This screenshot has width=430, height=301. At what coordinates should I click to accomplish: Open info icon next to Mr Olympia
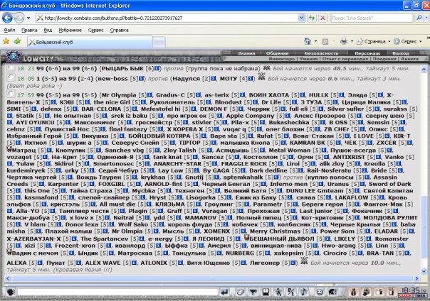point(150,95)
